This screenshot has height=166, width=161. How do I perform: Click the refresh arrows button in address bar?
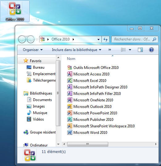[x=105, y=39]
